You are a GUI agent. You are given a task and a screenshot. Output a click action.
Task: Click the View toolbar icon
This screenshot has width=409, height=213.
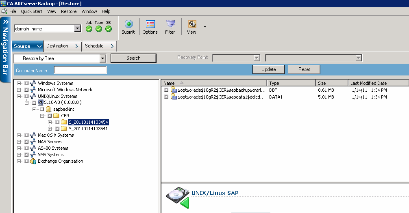192,24
